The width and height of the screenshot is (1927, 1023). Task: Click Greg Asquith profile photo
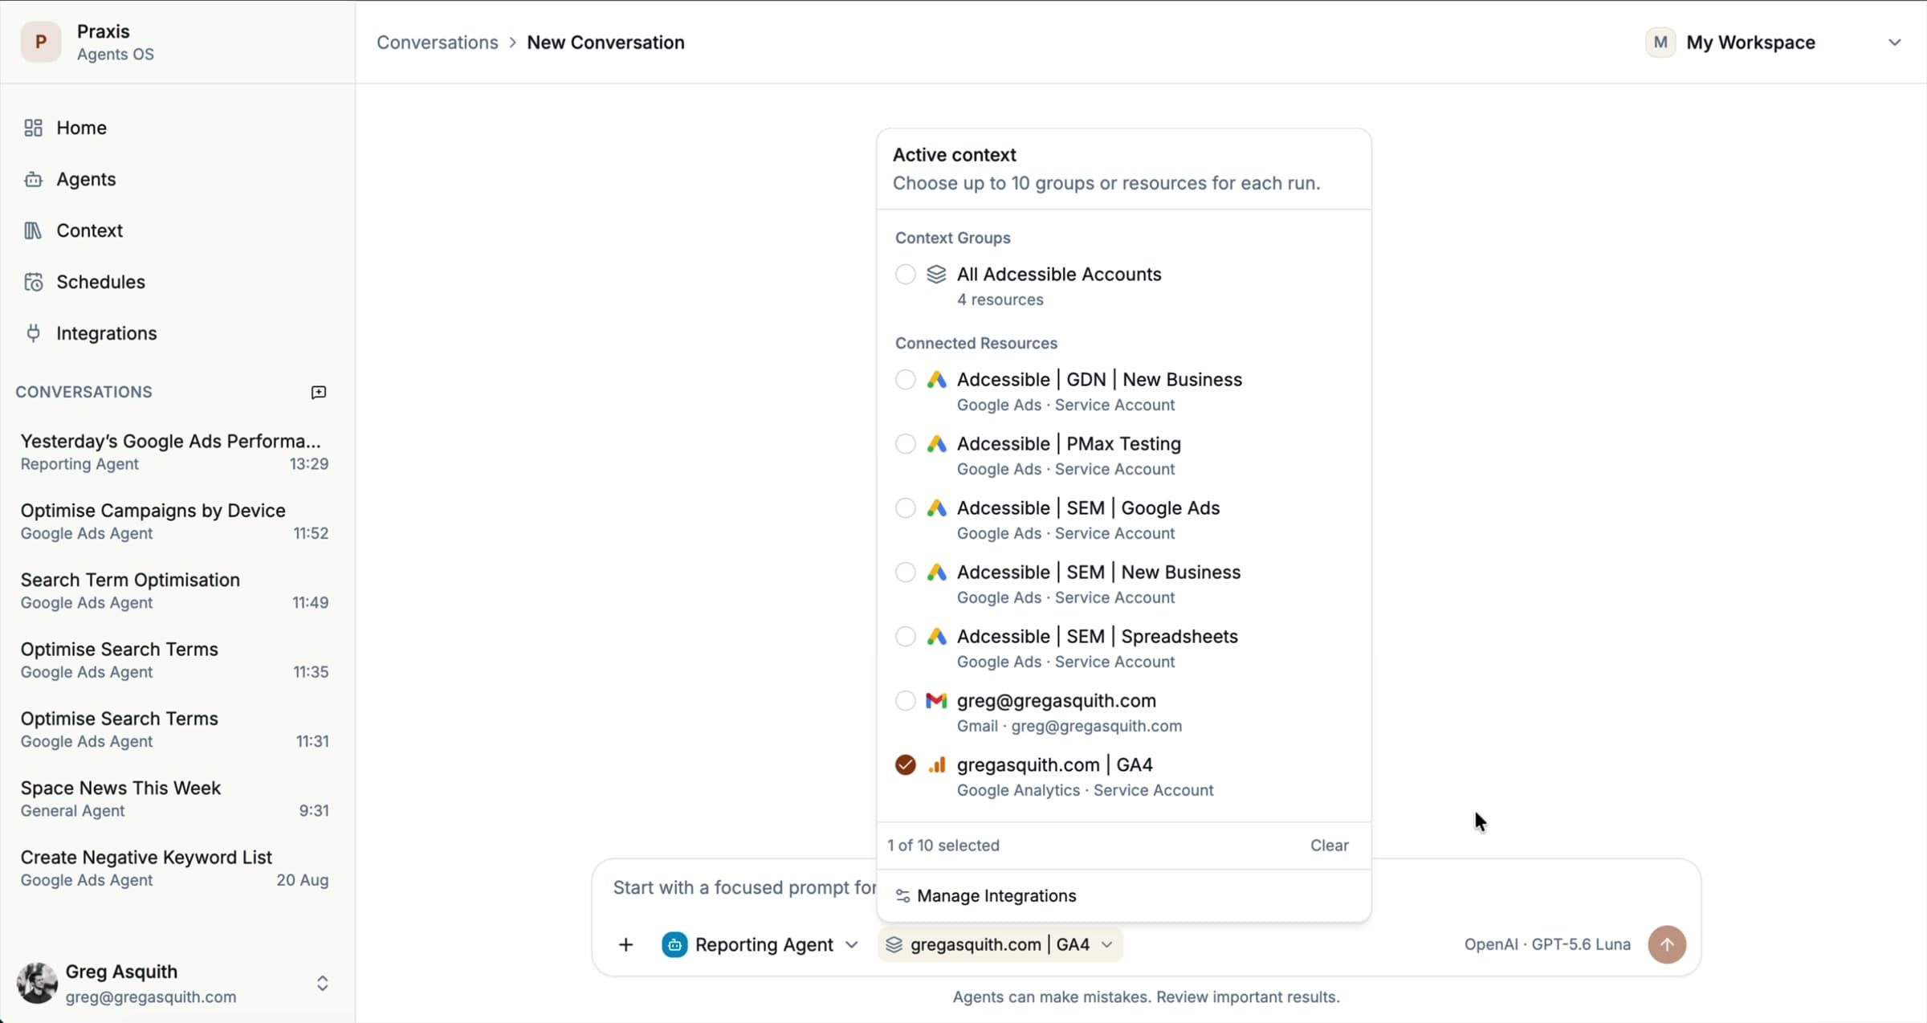pos(37,983)
